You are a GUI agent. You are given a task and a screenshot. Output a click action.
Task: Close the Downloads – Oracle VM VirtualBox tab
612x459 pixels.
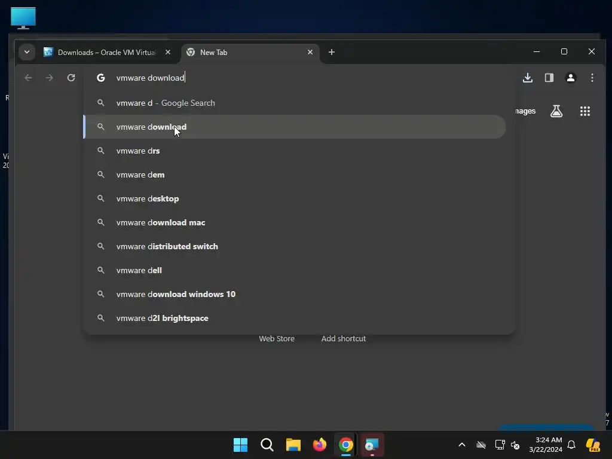click(168, 52)
